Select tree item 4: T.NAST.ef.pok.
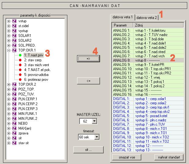This screenshot has width=189, height=164. 37,70
